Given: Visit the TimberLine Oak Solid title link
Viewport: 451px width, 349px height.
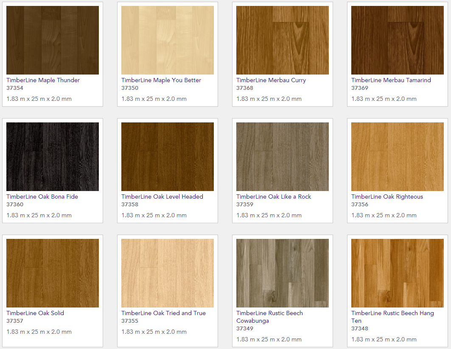Looking at the screenshot, I should (x=35, y=313).
